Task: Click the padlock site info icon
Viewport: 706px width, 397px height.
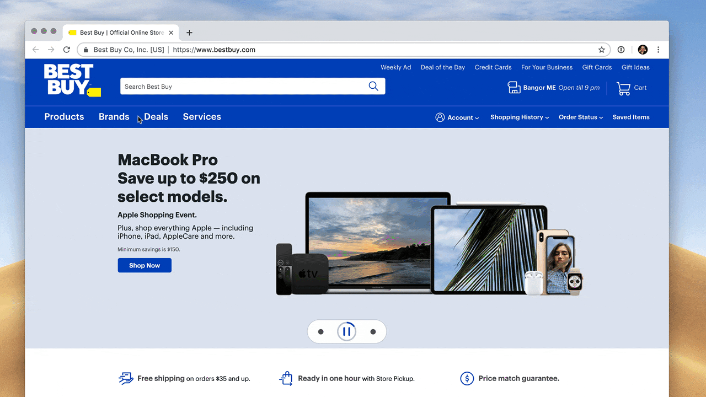Action: (x=85, y=50)
